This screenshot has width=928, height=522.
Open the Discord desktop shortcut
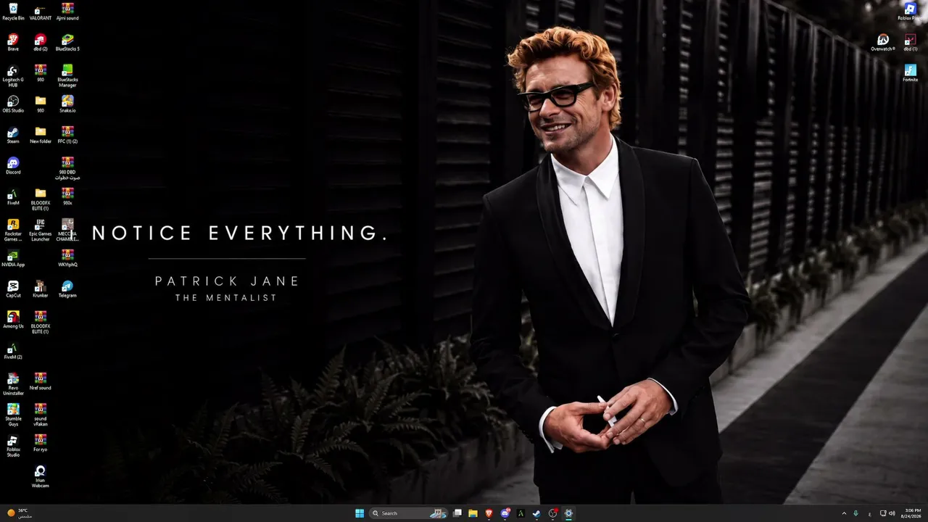tap(13, 166)
